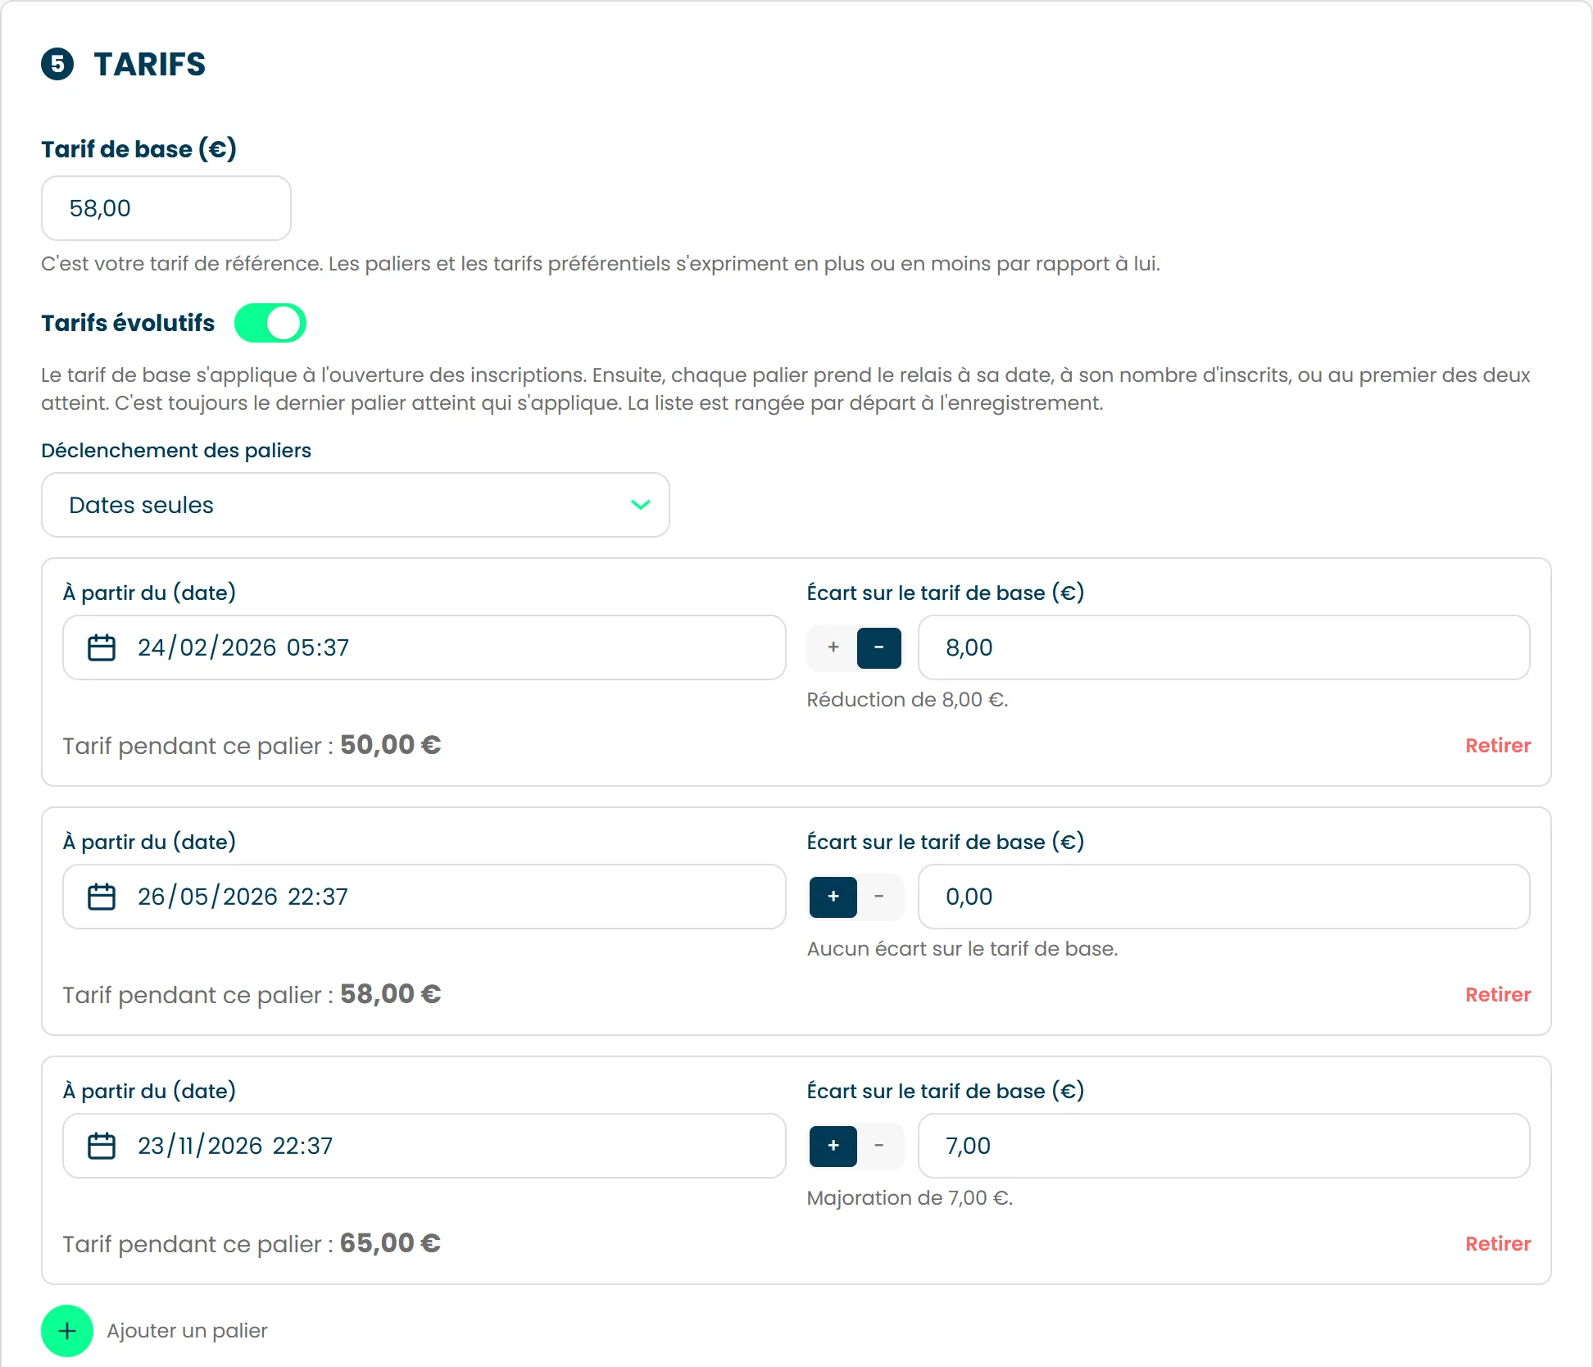Image resolution: width=1593 pixels, height=1367 pixels.
Task: Click the Déclenchement des paliers label
Action: 176,451
